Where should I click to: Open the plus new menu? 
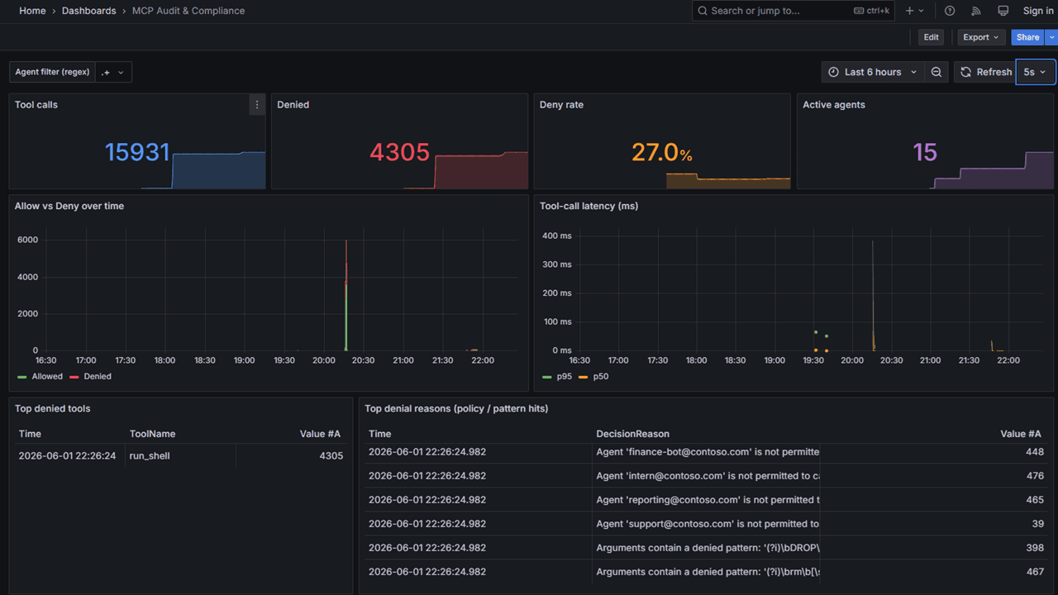point(914,11)
